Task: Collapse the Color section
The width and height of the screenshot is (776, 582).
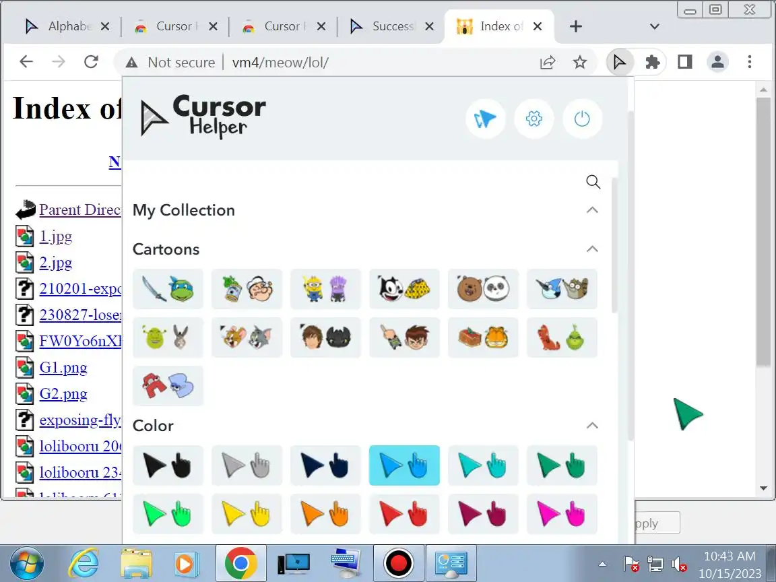Action: click(x=592, y=426)
